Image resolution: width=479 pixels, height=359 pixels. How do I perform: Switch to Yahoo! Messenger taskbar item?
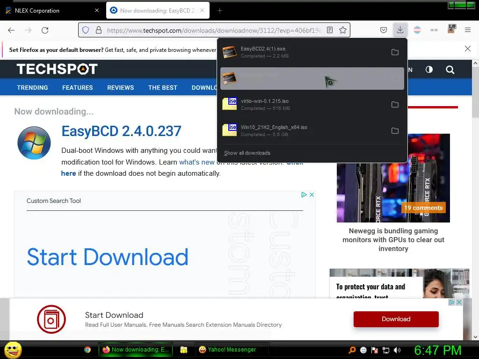coord(232,350)
